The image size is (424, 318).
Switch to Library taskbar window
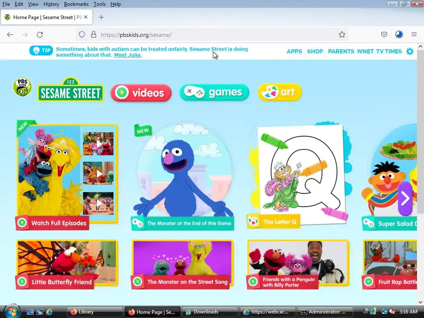(94, 312)
